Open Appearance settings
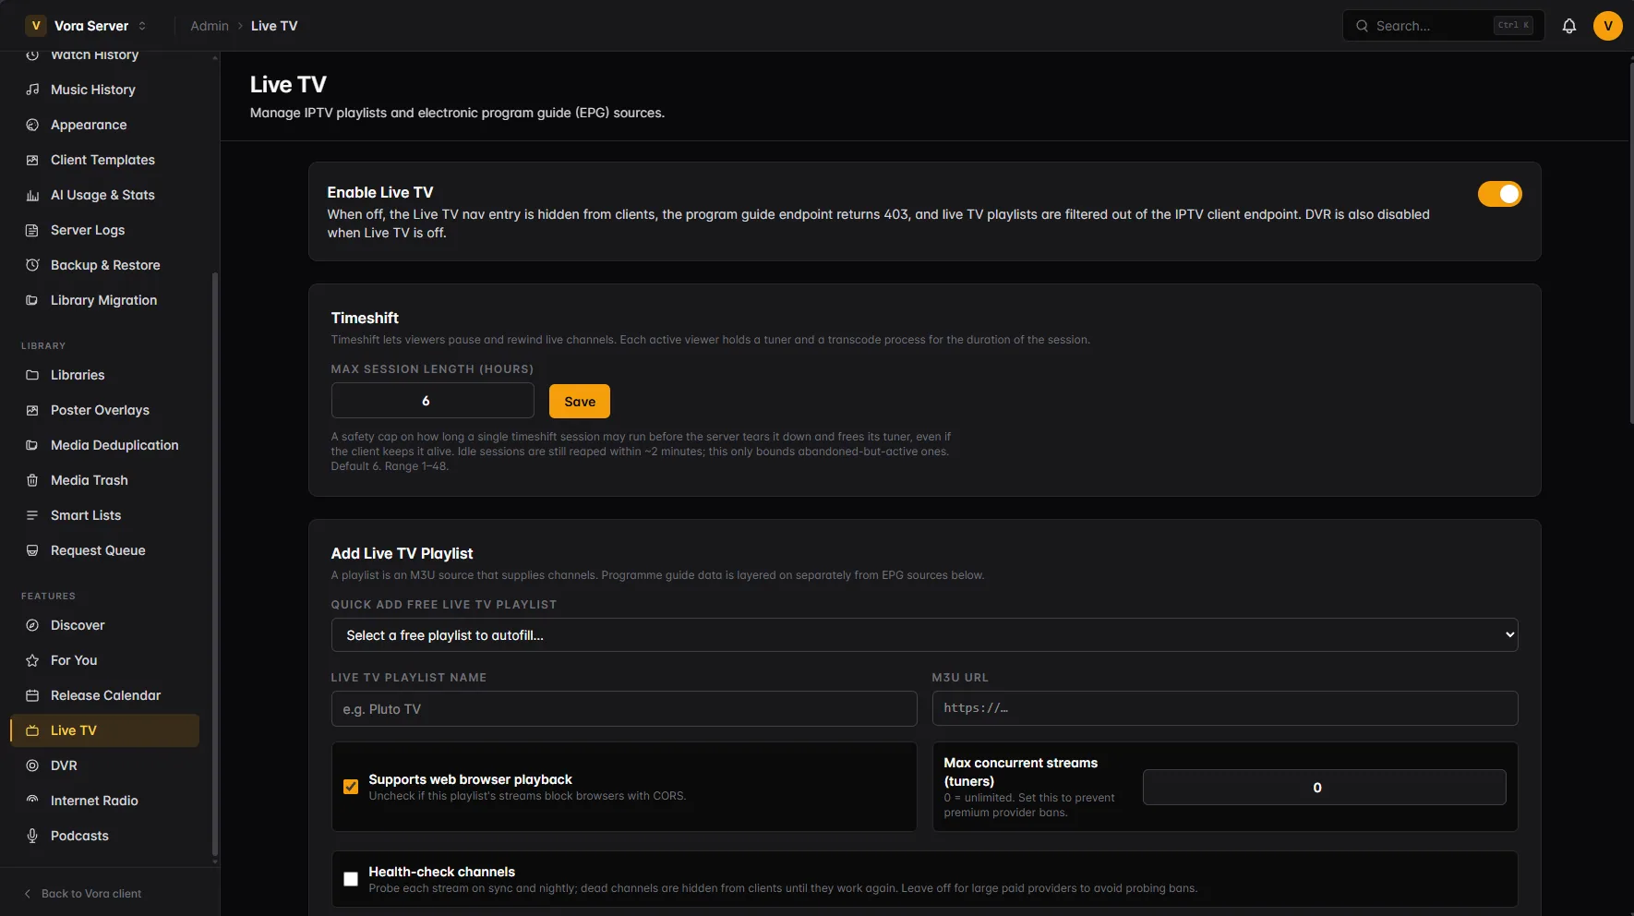This screenshot has height=916, width=1634. 104,125
